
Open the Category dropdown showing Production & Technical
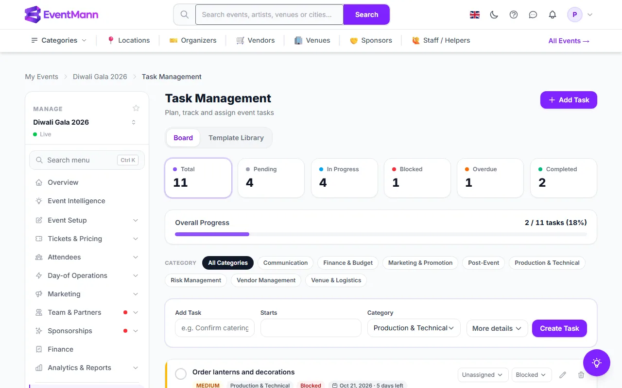click(x=414, y=328)
